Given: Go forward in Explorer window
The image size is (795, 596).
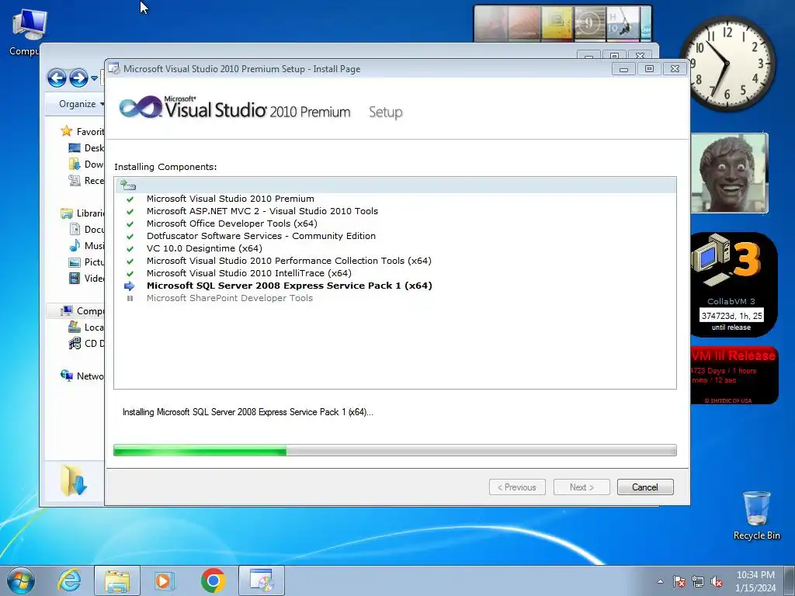Looking at the screenshot, I should pos(78,78).
